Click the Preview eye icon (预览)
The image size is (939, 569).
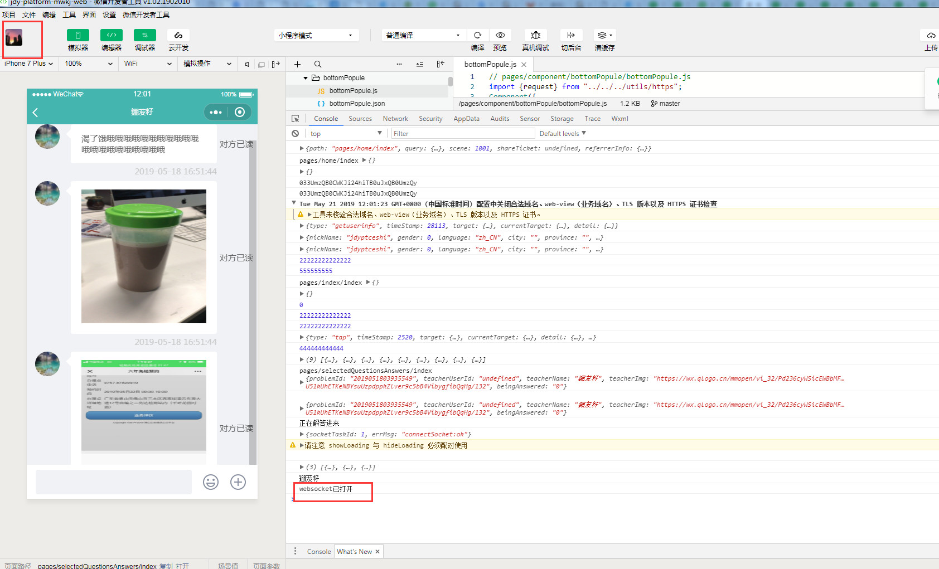(x=500, y=35)
